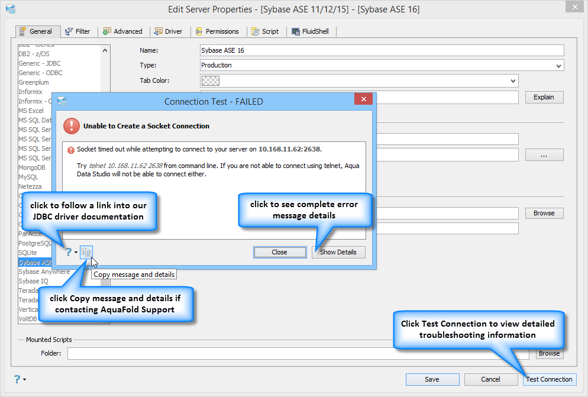This screenshot has height=397, width=588.
Task: Click the ellipsis (...) button
Action: coord(544,154)
